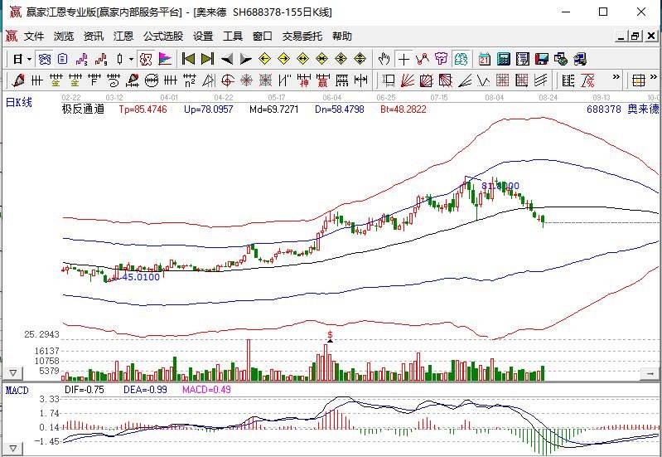
Task: Toggle the crosshair cursor tool
Action: [403, 59]
